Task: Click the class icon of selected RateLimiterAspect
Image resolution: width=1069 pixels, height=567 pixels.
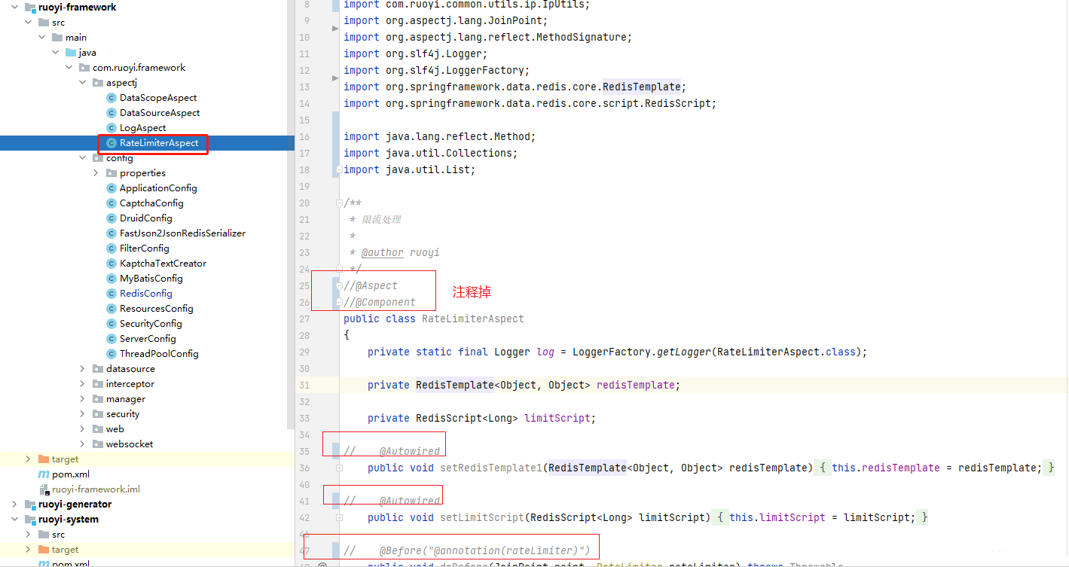Action: [x=111, y=143]
